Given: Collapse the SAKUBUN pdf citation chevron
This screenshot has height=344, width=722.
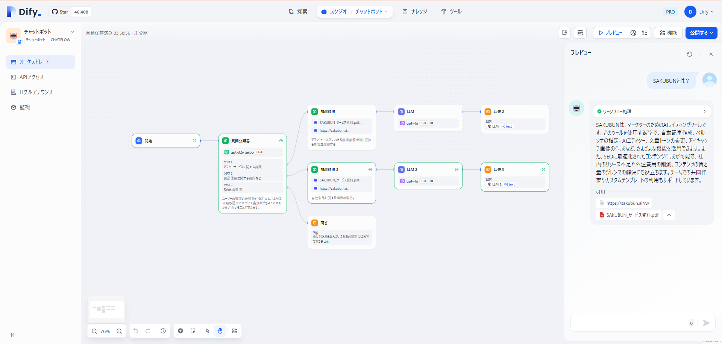Looking at the screenshot, I should pyautogui.click(x=669, y=215).
